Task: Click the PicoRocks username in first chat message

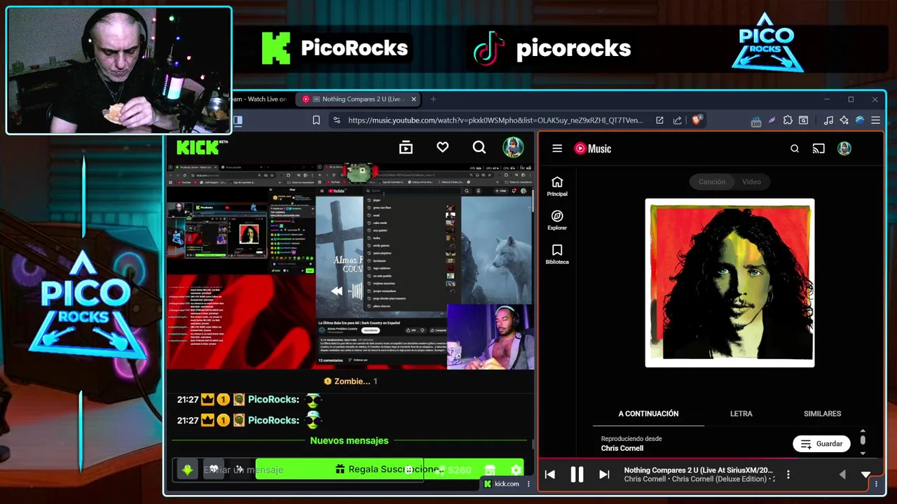Action: pos(273,400)
